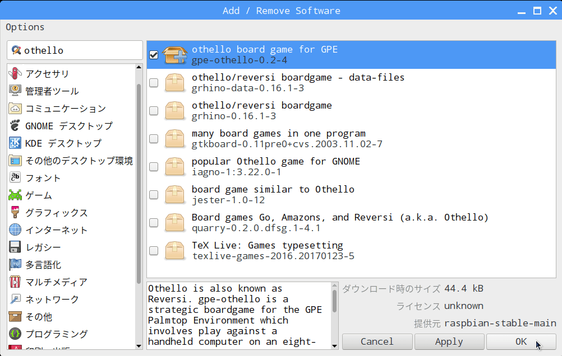Click the KDE デスクトップ icon
Screen dimensions: 562x356
tap(15, 143)
